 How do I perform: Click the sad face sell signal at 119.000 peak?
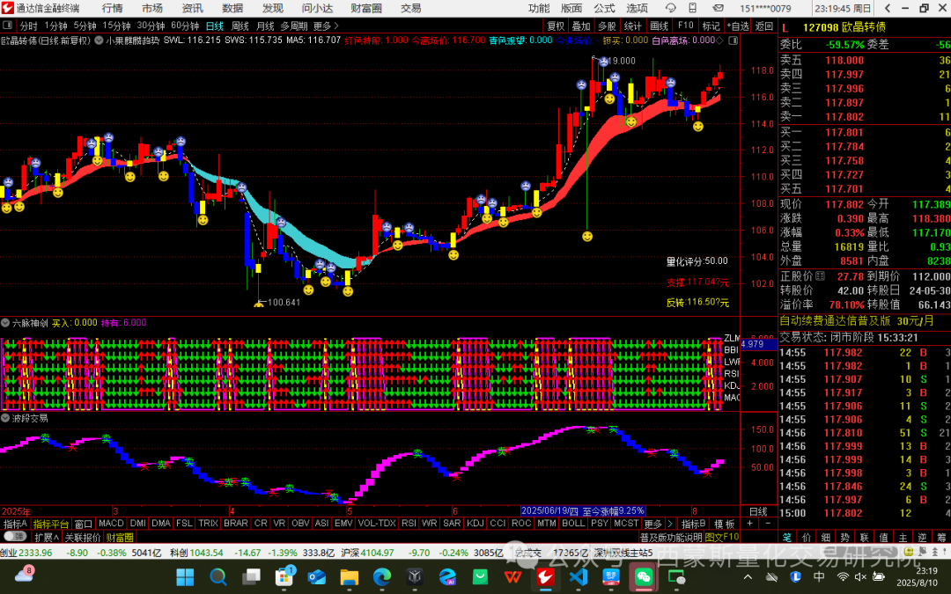point(603,62)
